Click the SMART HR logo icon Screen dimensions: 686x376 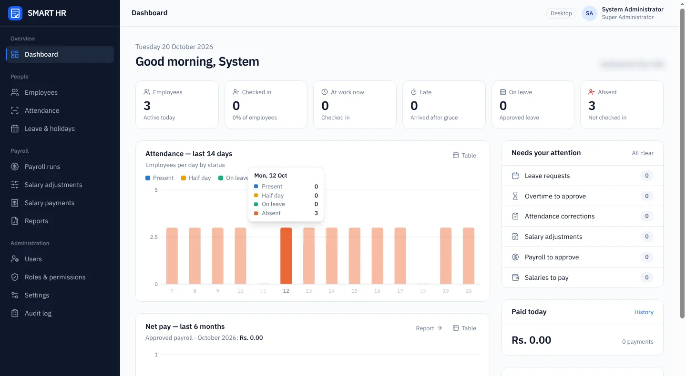coord(15,13)
